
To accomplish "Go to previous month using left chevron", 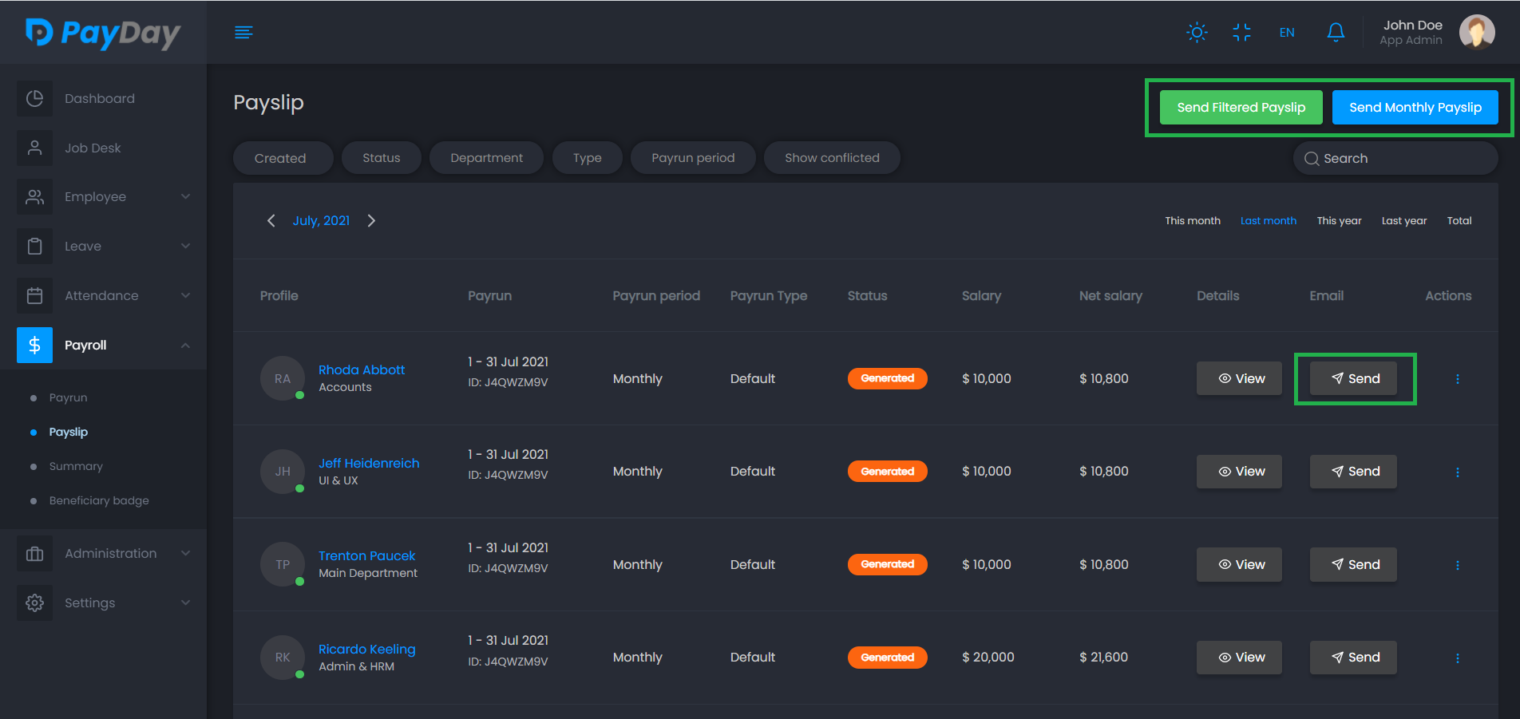I will tap(271, 220).
